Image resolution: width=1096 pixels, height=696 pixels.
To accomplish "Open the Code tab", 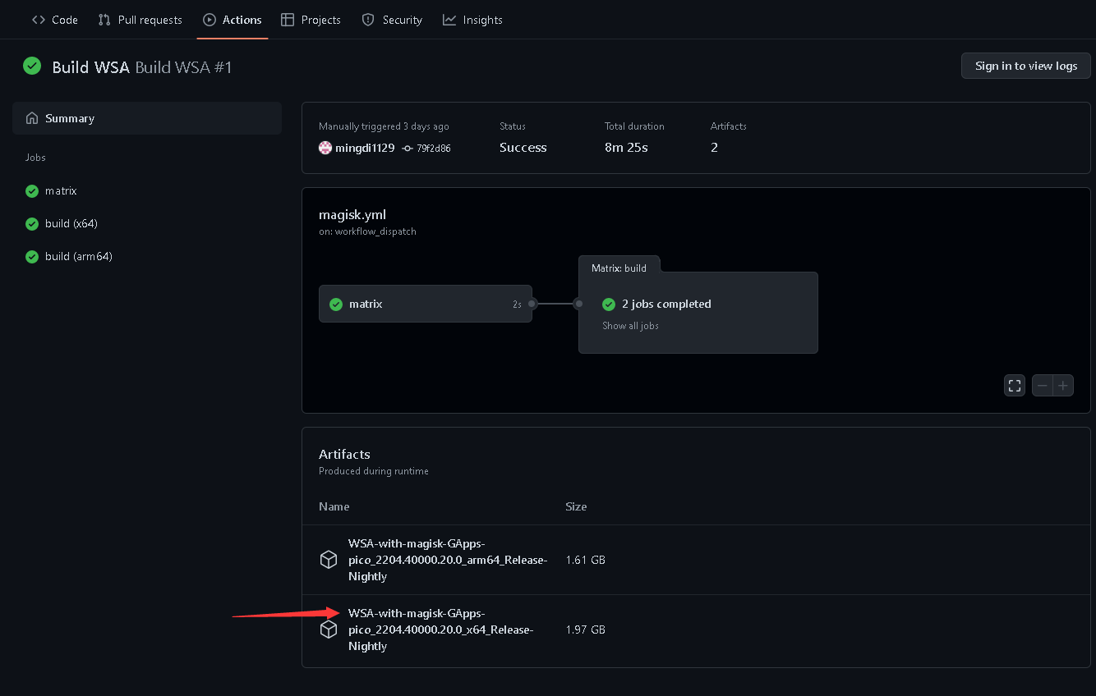I will (55, 20).
